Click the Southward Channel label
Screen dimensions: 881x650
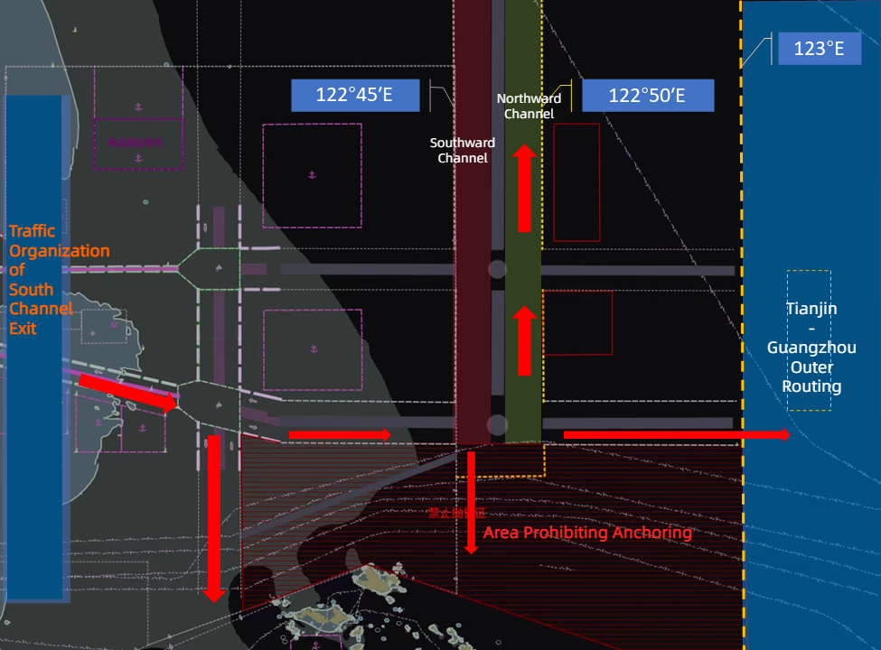point(462,150)
